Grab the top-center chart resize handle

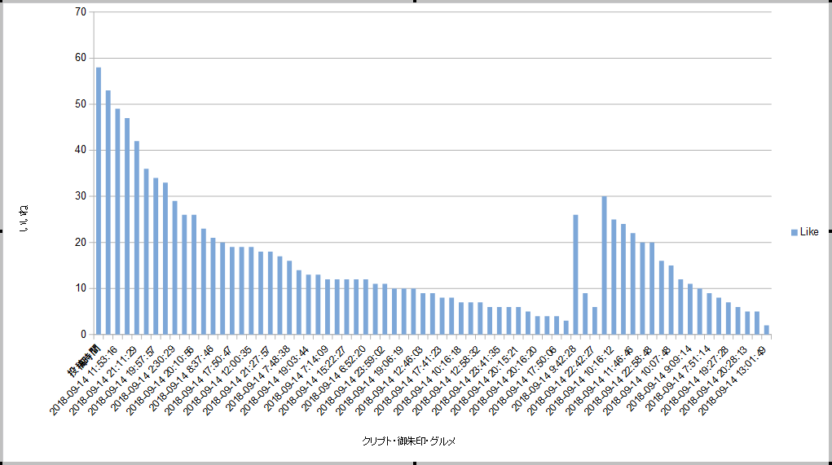point(416,2)
